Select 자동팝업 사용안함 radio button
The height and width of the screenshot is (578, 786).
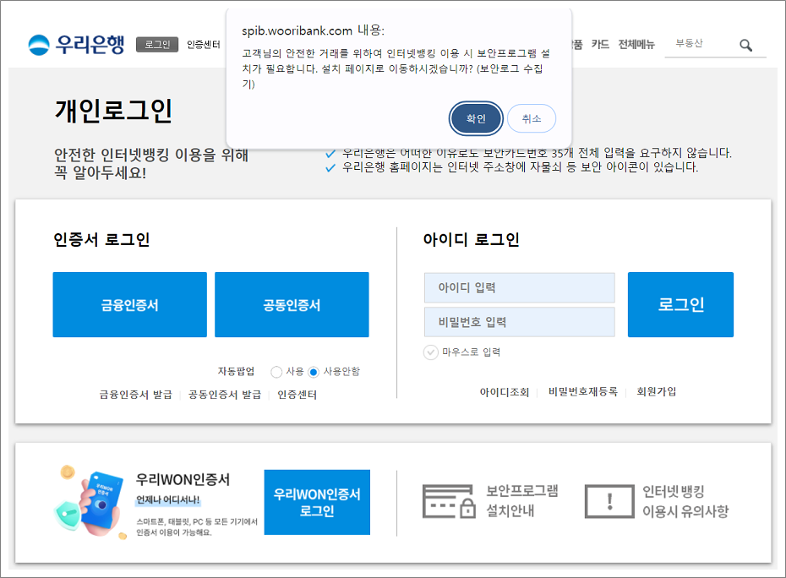tap(314, 372)
